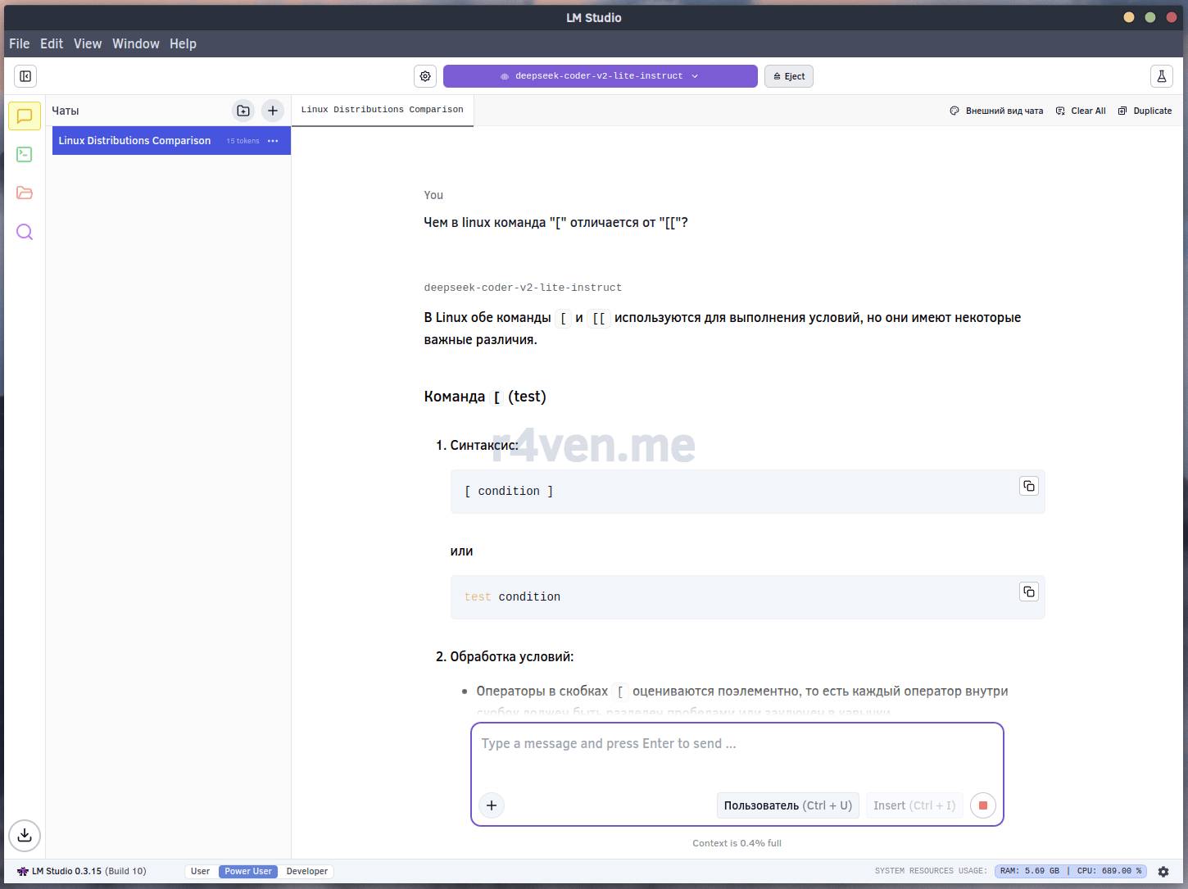Screen dimensions: 1188x889
Task: Switch to User mode
Action: (x=201, y=871)
